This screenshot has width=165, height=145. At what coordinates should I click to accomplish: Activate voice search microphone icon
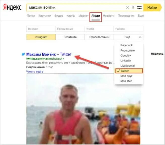[133, 8]
